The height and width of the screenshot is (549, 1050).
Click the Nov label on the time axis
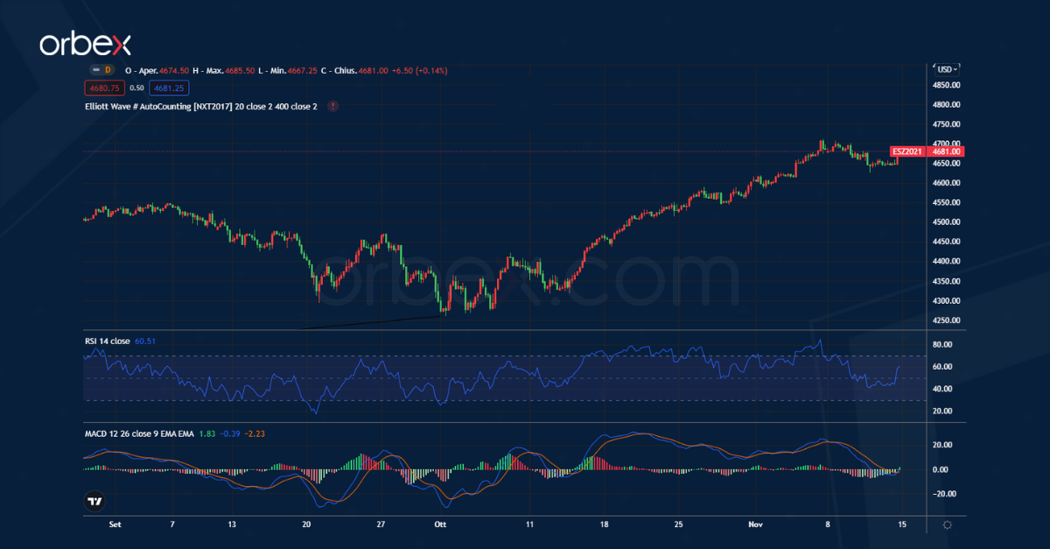click(x=754, y=524)
